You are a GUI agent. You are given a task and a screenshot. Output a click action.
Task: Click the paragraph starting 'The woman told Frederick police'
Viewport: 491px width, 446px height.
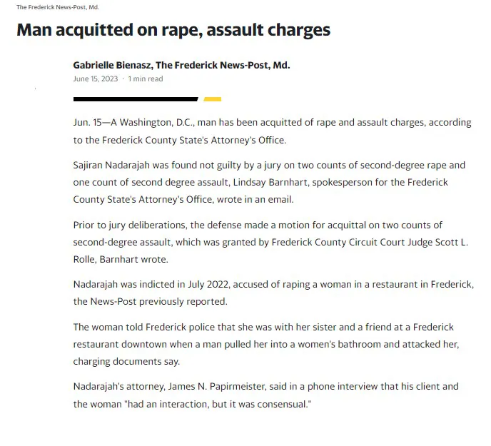pyautogui.click(x=266, y=344)
